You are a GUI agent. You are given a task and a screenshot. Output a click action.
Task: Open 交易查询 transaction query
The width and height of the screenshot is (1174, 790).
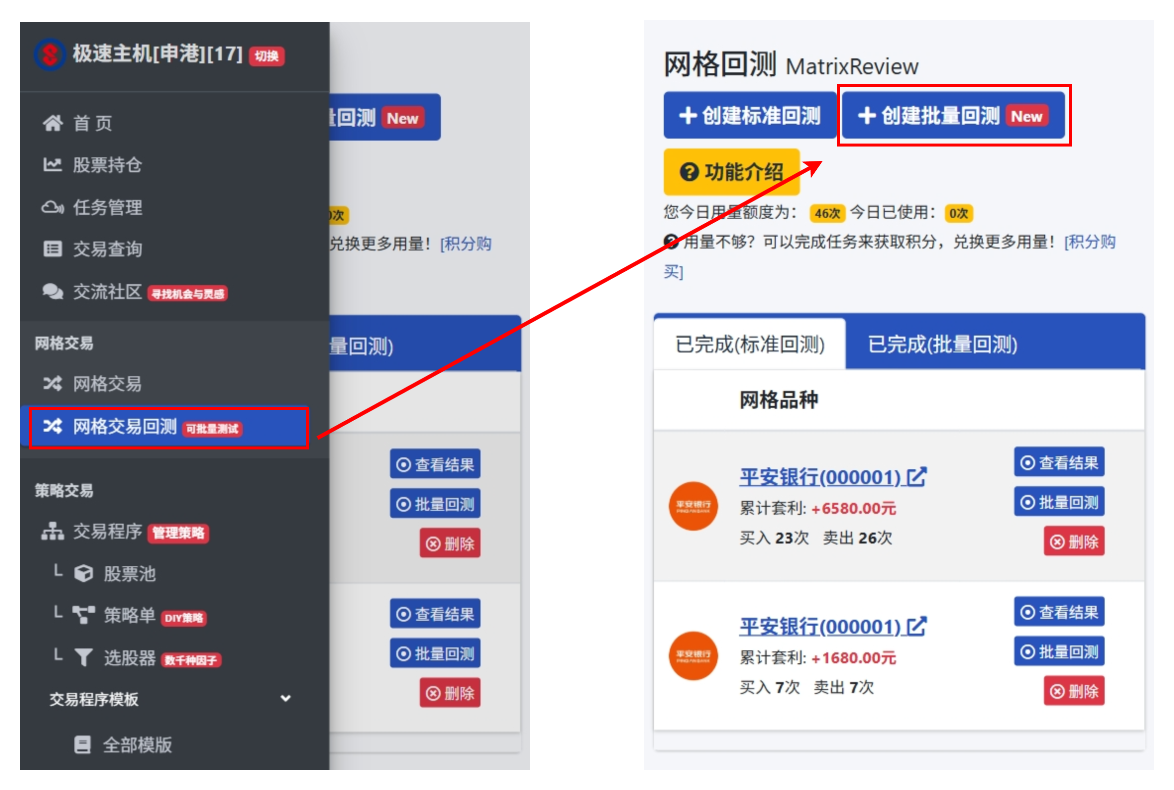pos(107,249)
